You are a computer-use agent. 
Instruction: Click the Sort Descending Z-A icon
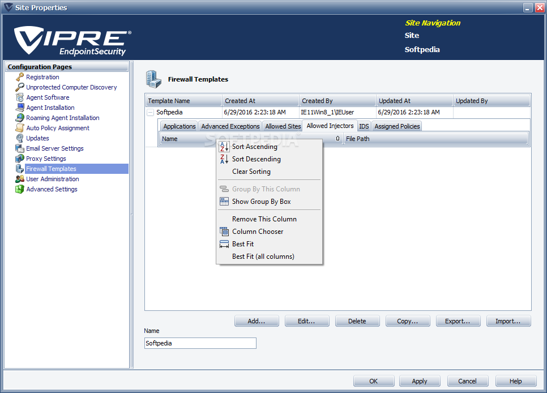click(x=224, y=159)
